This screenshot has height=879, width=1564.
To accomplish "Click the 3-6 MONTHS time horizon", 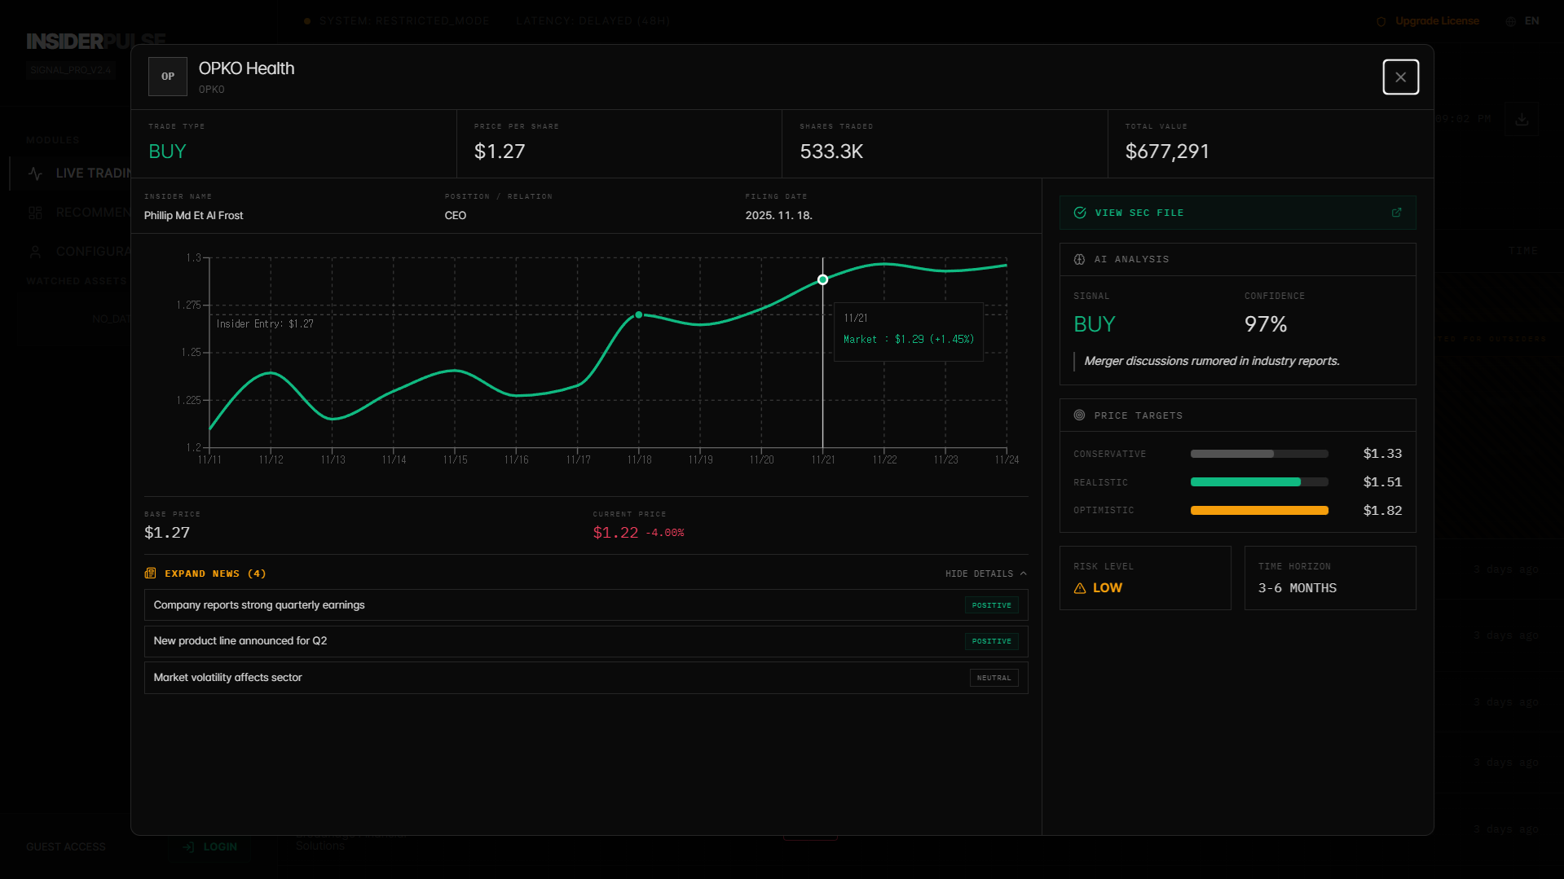I will 1297,588.
